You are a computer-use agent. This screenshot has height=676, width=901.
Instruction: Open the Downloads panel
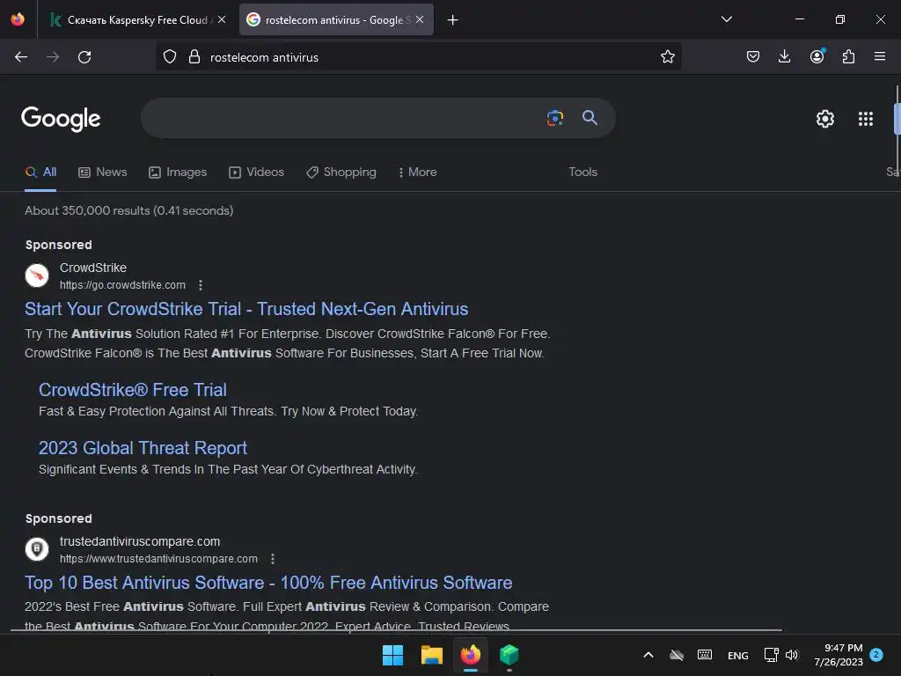coord(784,57)
